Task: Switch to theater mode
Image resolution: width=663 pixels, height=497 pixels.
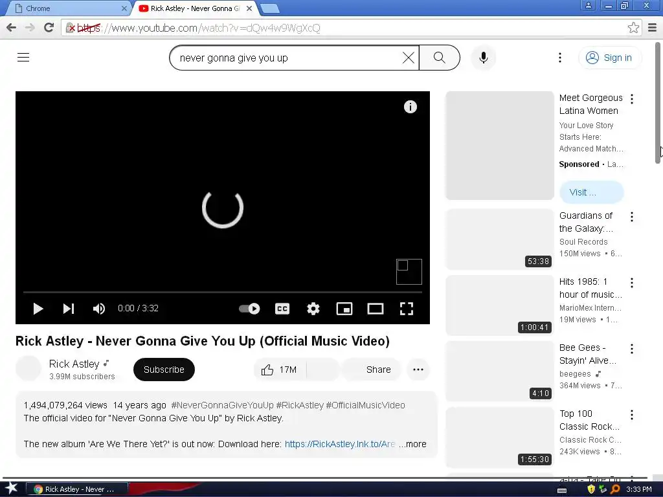Action: tap(375, 309)
